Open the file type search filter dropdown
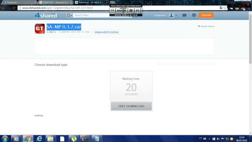This screenshot has height=142, width=252. coord(69,15)
